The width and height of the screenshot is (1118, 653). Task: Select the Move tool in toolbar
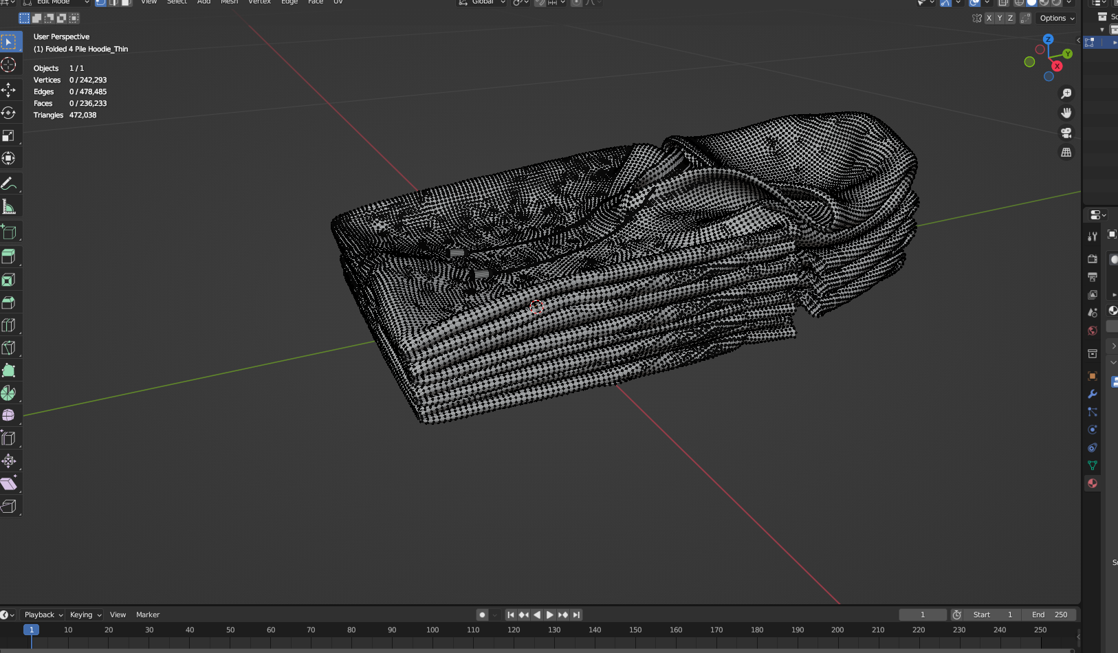9,89
